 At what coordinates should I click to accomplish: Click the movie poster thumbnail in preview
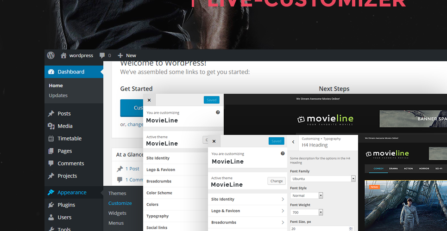click(x=406, y=206)
